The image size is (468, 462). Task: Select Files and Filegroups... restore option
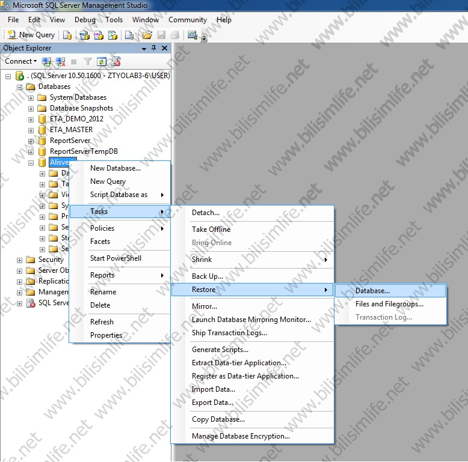pos(389,304)
